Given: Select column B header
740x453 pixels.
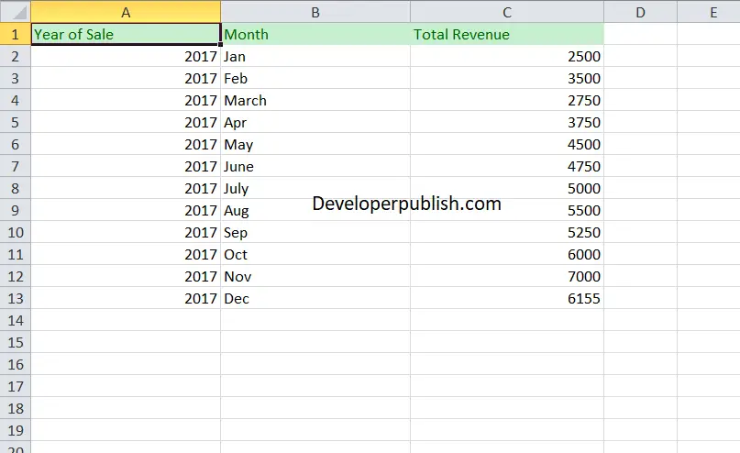Looking at the screenshot, I should point(315,12).
